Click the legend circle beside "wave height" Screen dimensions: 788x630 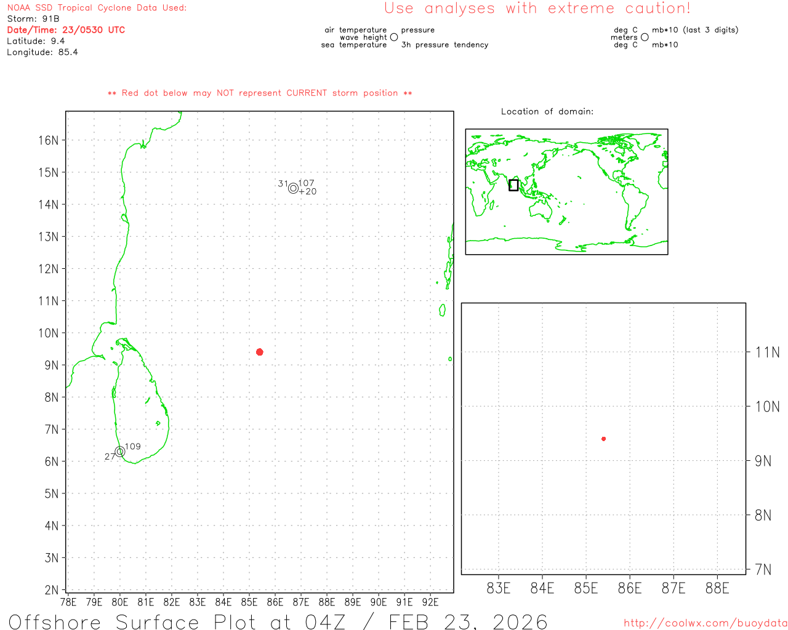pos(394,38)
